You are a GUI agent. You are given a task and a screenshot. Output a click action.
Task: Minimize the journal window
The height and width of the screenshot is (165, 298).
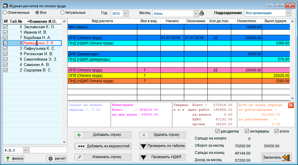[269, 6]
